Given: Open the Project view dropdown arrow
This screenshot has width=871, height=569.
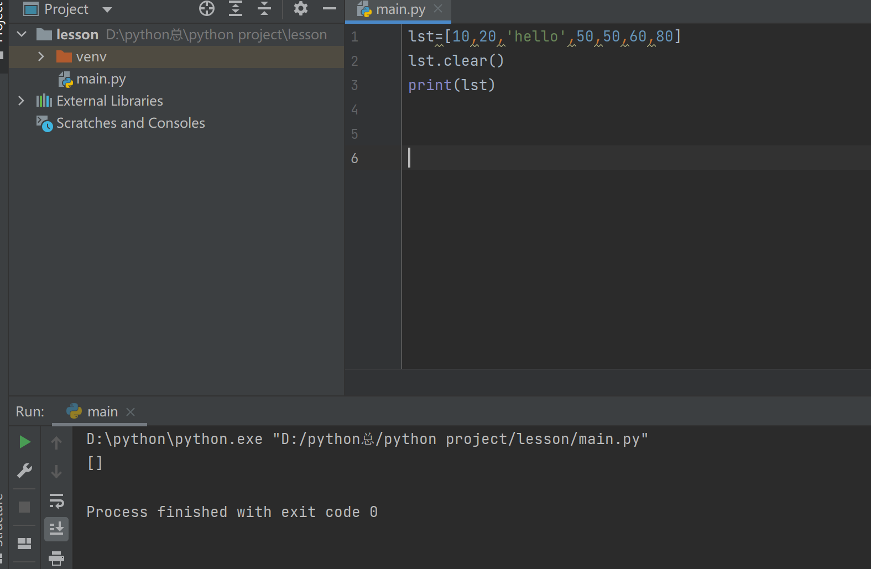Looking at the screenshot, I should pyautogui.click(x=107, y=9).
